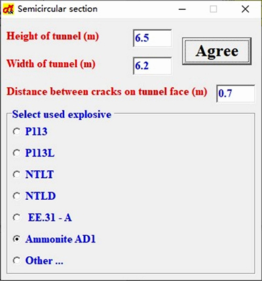Screen dimensions: 262x281
Task: Focus the distance between cracks field
Action: pyautogui.click(x=236, y=94)
